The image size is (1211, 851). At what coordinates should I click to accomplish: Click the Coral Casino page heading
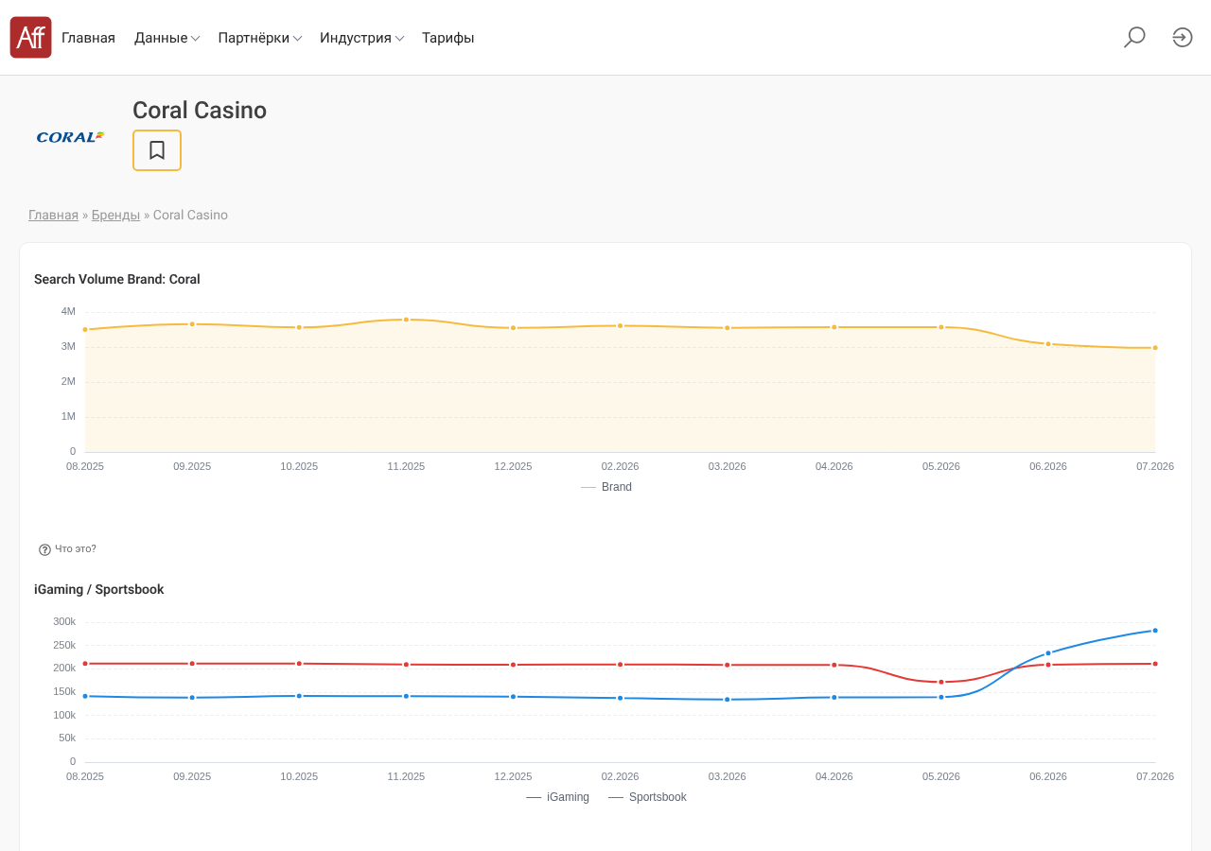pyautogui.click(x=200, y=111)
